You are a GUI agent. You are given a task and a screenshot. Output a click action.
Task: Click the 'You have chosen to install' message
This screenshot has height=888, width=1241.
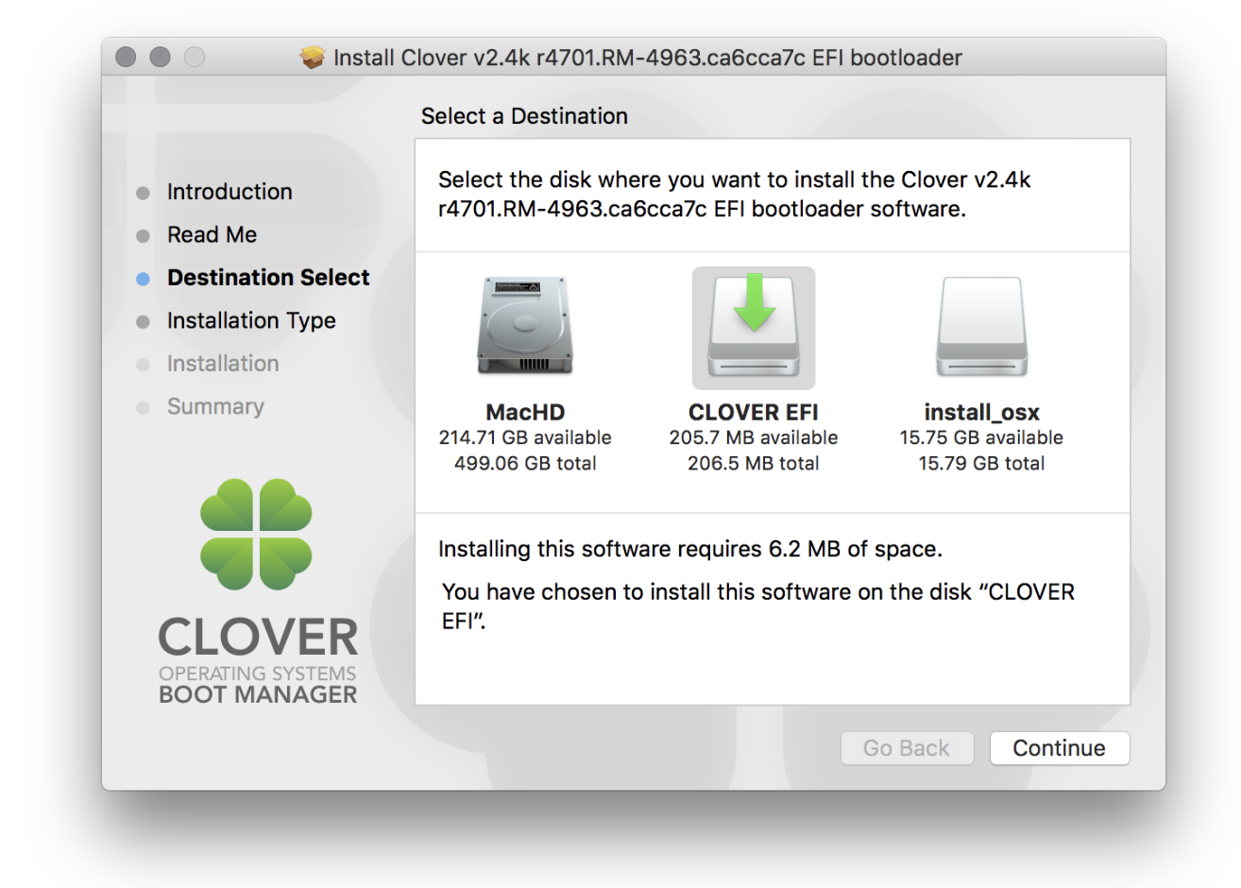(x=758, y=606)
